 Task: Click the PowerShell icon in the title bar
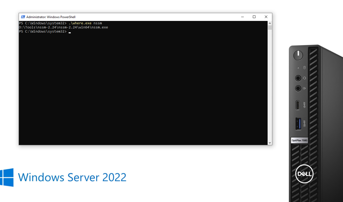[x=23, y=17]
